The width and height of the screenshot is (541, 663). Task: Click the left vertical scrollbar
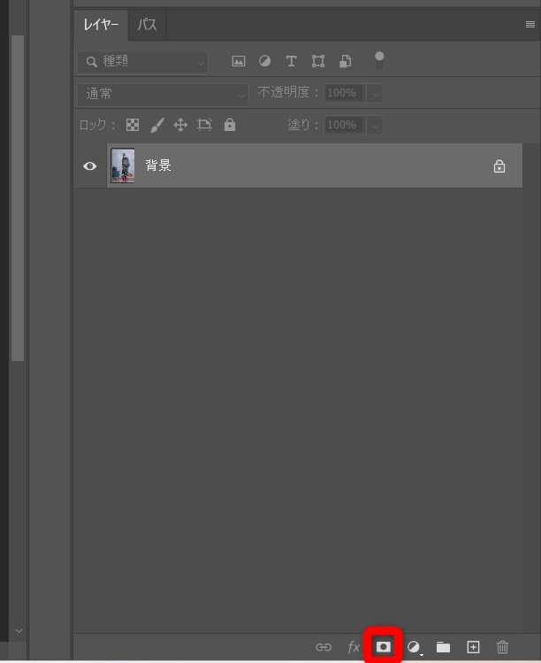[x=18, y=198]
